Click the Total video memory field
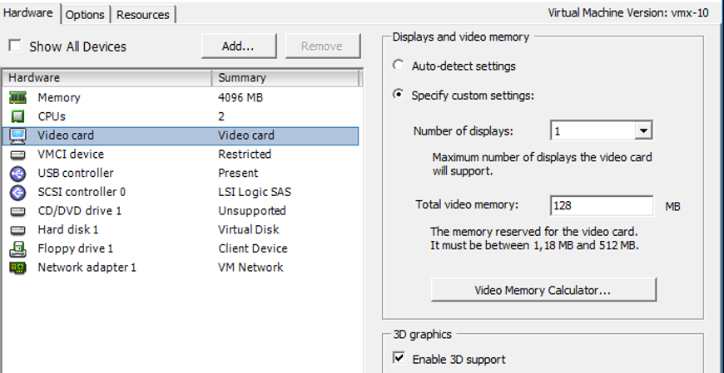Viewport: 724px width, 373px height. coord(601,204)
